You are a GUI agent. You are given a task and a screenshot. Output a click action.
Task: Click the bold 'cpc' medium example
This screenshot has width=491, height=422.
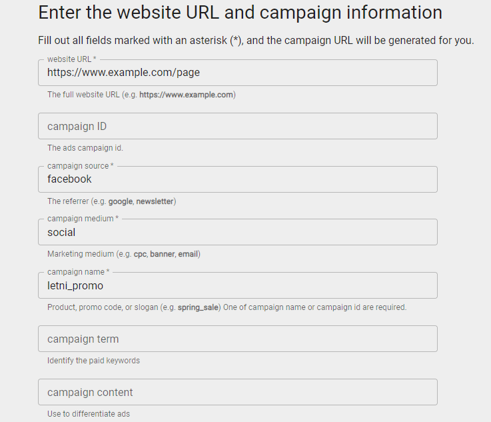click(139, 254)
